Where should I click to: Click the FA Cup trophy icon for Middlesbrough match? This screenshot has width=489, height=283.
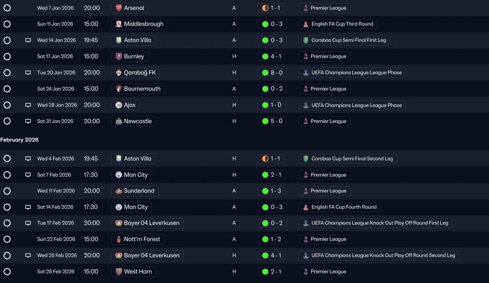click(306, 24)
